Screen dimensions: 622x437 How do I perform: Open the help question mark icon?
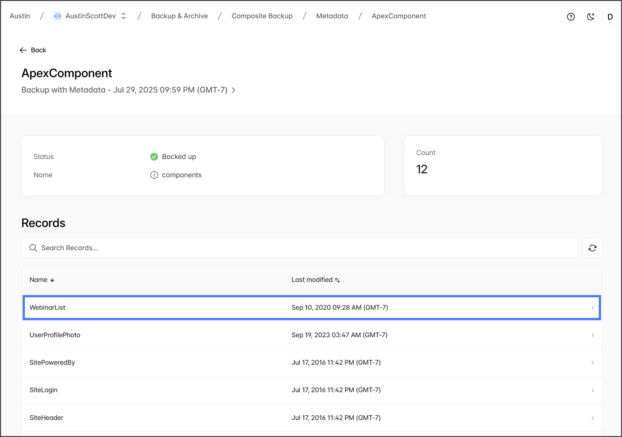[571, 17]
